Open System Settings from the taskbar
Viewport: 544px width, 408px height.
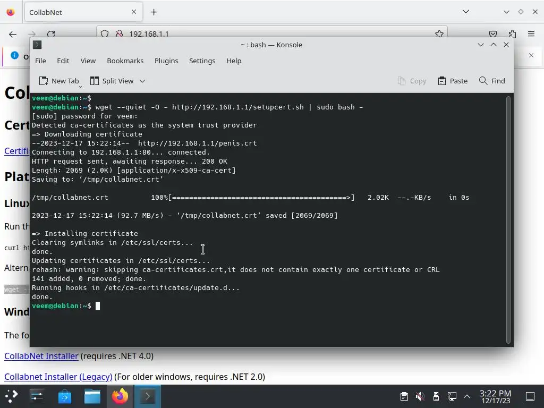point(37,396)
